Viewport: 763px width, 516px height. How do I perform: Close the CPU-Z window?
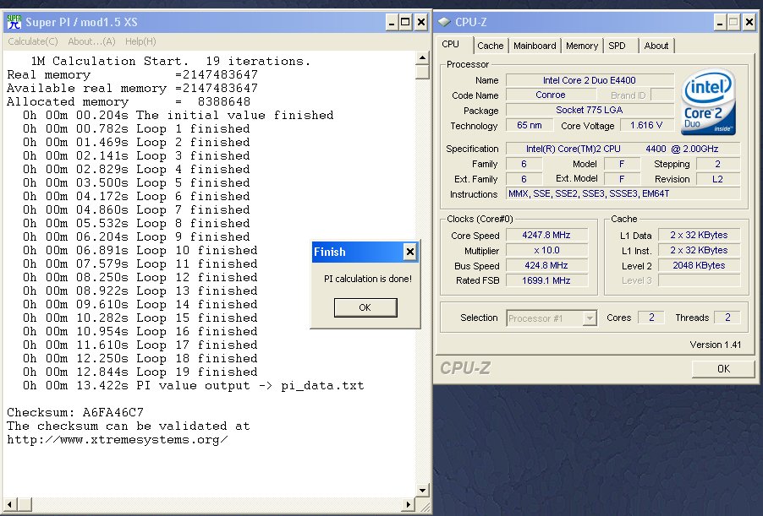(749, 22)
